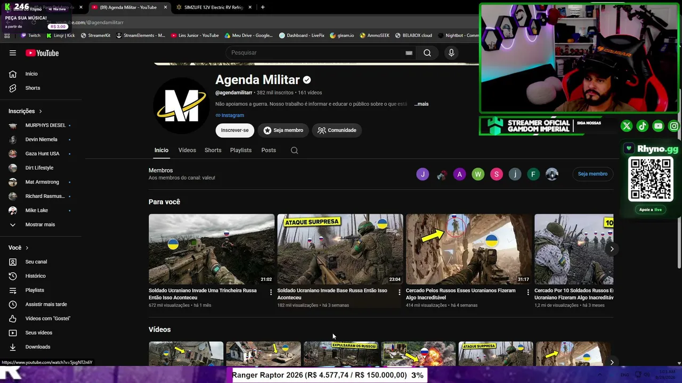Viewport: 682px width, 383px height.
Task: Click the browser address bar URL
Action: 90,23
